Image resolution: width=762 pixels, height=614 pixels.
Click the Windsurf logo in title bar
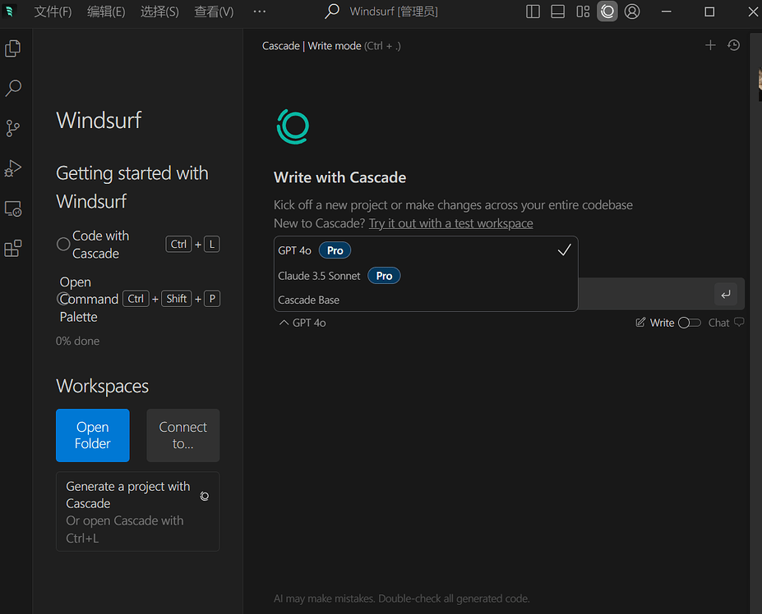[9, 11]
